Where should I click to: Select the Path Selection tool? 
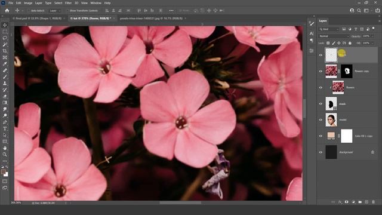tap(5, 135)
